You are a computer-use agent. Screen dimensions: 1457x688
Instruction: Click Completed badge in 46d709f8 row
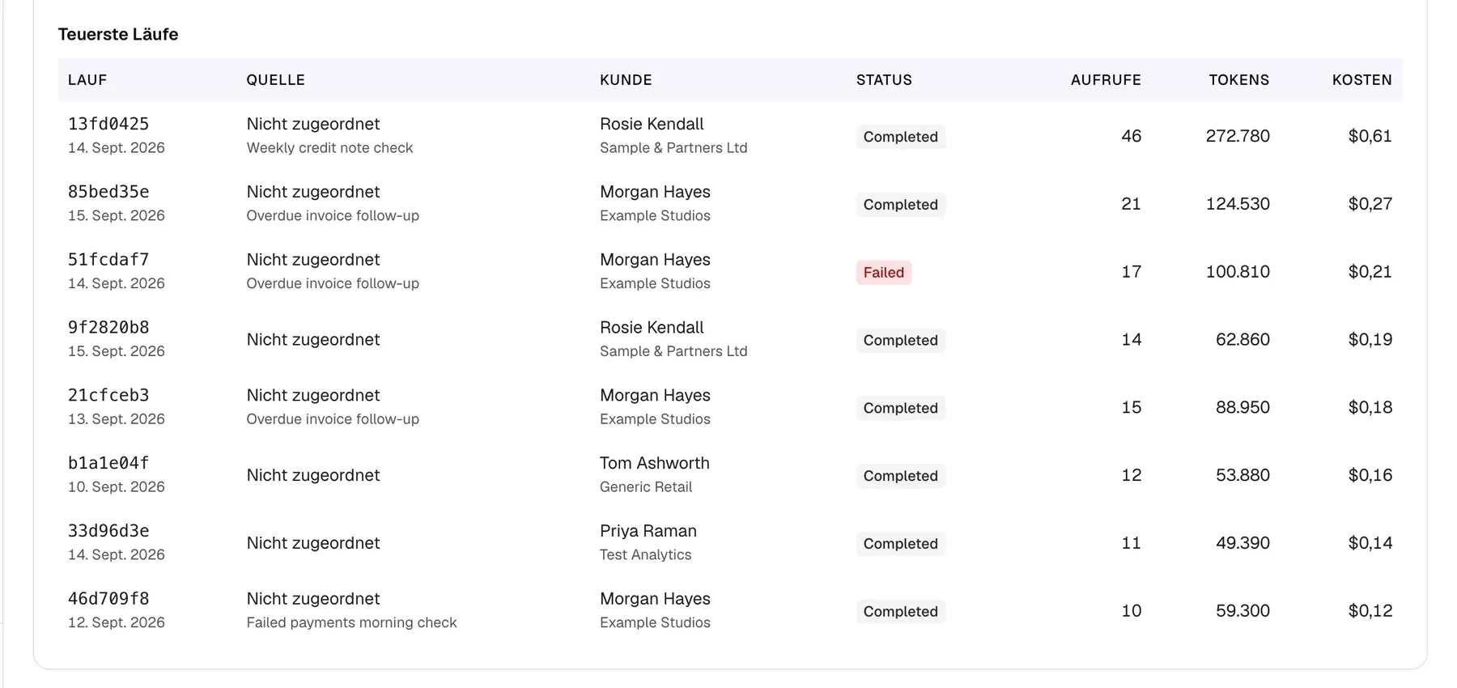click(x=901, y=611)
